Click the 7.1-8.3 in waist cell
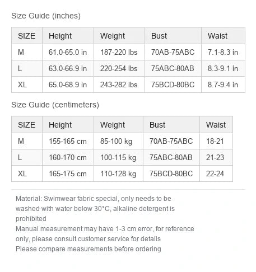Image resolution: width=256 pixels, height=272 pixels. pos(223,52)
